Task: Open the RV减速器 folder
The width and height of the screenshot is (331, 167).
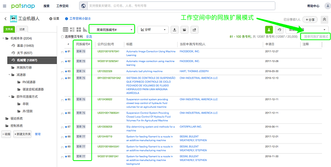Action: tap(26, 82)
